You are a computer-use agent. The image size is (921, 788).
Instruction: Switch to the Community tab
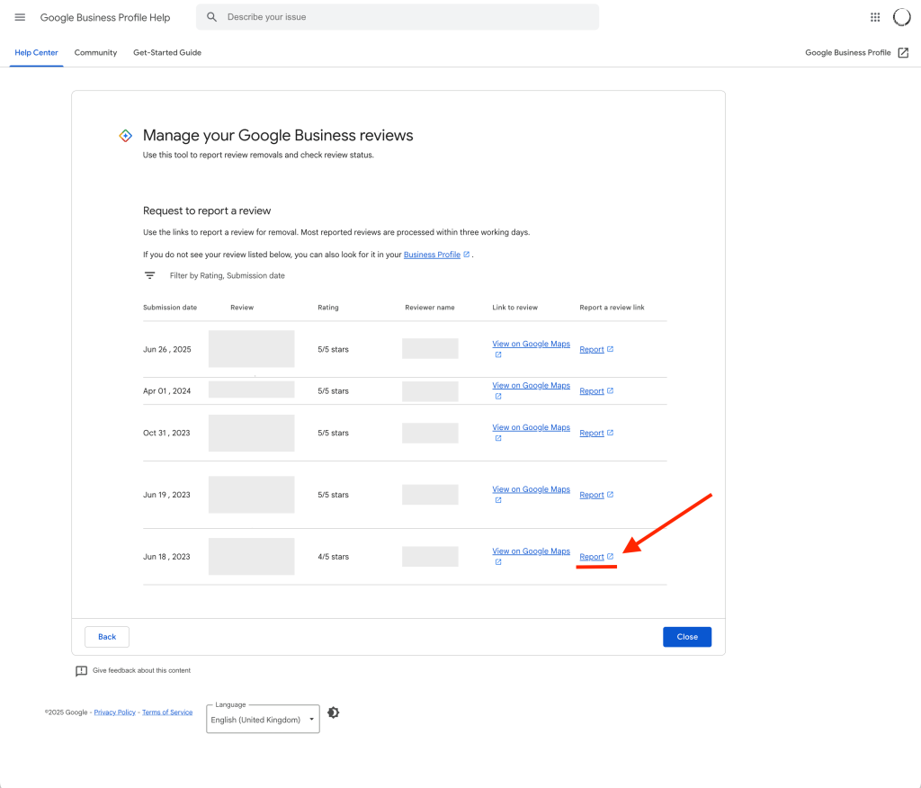[95, 53]
